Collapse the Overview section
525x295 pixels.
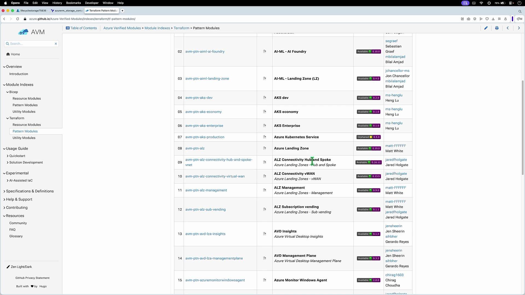pyautogui.click(x=4, y=67)
